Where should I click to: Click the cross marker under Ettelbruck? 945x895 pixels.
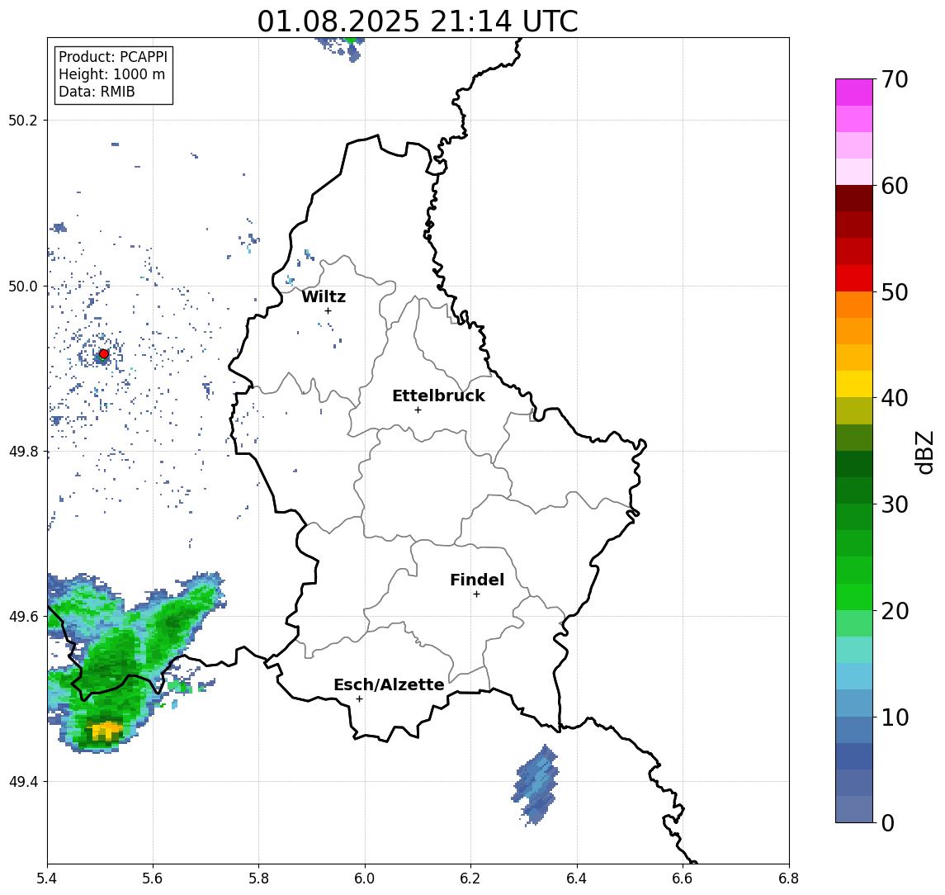point(418,410)
